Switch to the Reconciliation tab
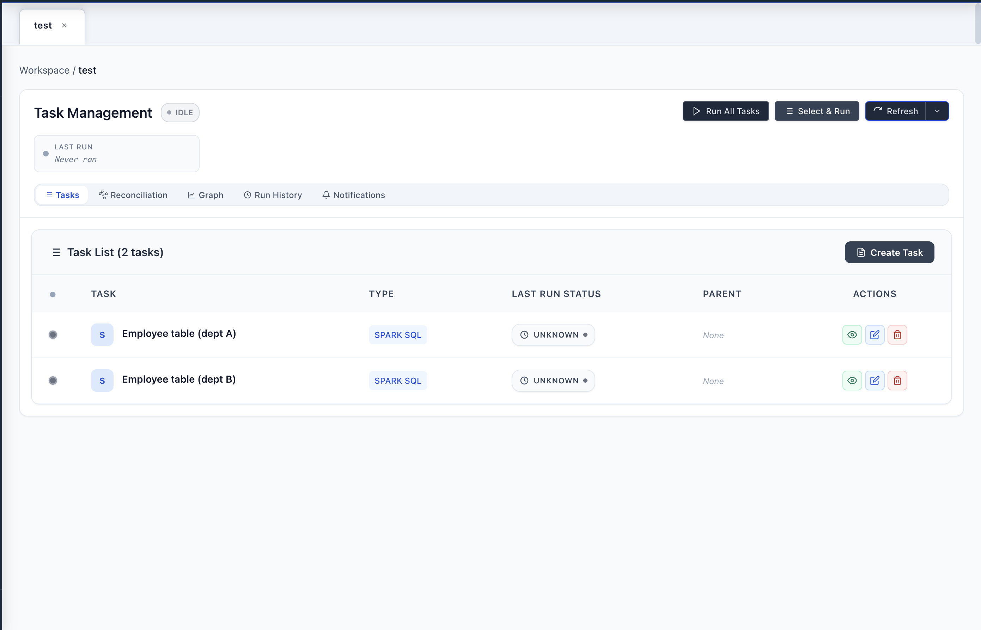 (x=133, y=195)
